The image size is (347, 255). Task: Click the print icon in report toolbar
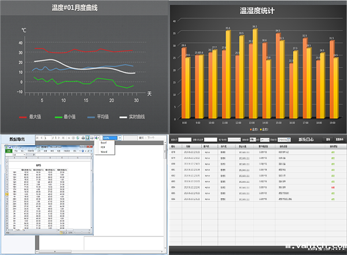click(83, 138)
